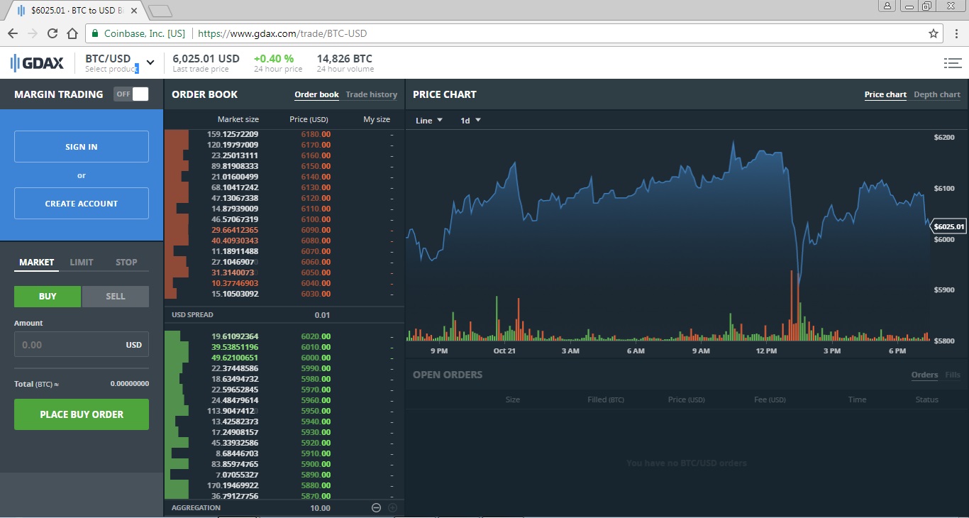Click the browser home icon
969x518 pixels.
(x=72, y=33)
